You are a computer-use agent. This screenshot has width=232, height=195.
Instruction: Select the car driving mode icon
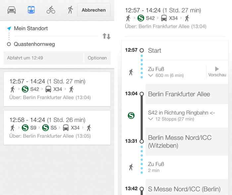pos(12,10)
